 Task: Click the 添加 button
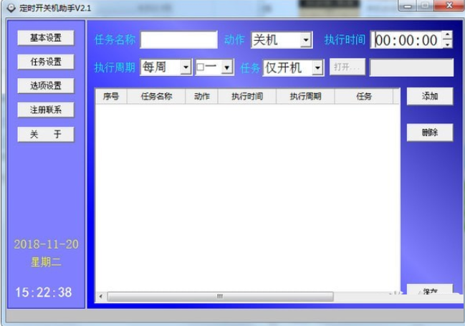click(430, 96)
